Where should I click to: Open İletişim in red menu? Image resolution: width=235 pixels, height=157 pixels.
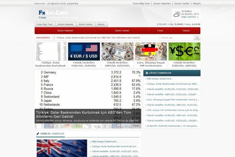(x=186, y=31)
